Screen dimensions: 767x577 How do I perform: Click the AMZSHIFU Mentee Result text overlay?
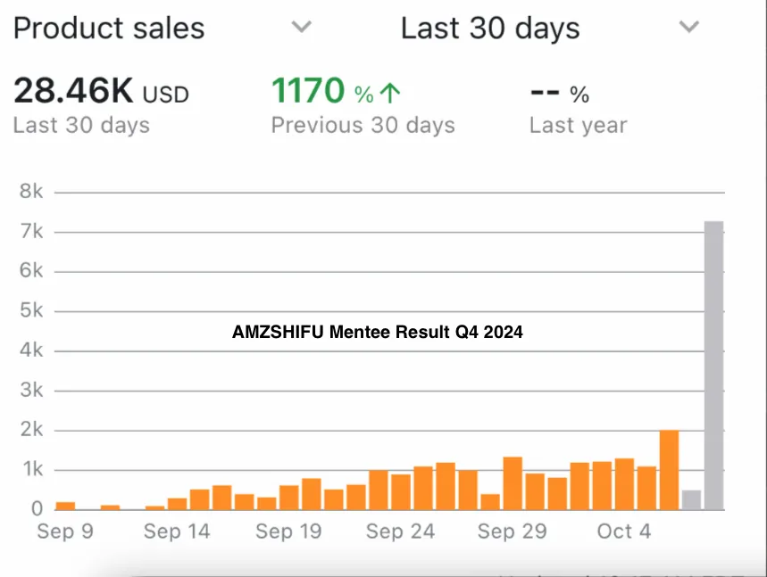pos(377,333)
